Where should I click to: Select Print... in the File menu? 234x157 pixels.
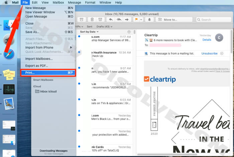click(48, 73)
